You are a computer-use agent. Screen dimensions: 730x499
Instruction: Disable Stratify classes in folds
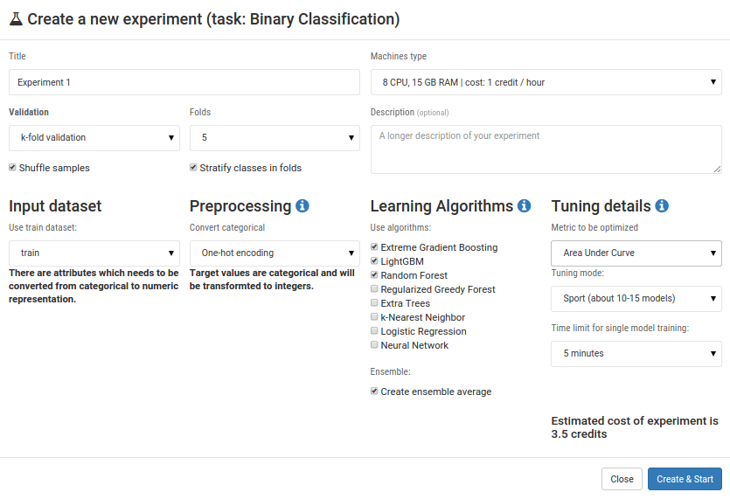(194, 168)
